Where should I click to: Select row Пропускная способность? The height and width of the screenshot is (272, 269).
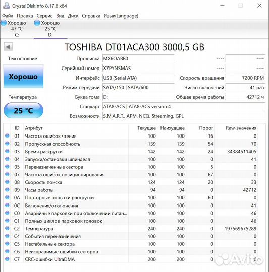pyautogui.click(x=131, y=144)
